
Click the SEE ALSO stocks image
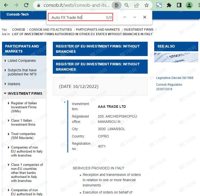(176, 58)
